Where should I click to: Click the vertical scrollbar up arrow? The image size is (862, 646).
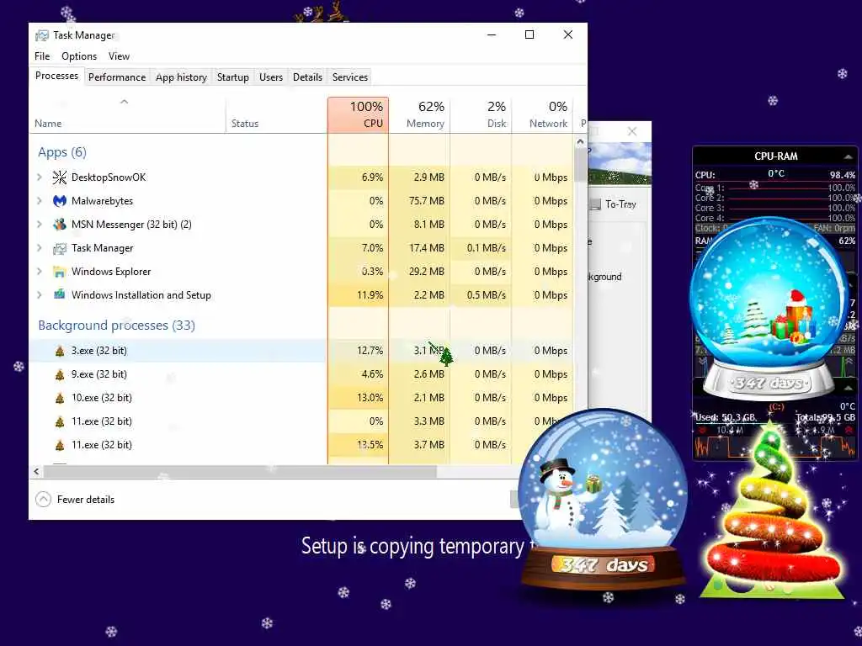pyautogui.click(x=580, y=141)
